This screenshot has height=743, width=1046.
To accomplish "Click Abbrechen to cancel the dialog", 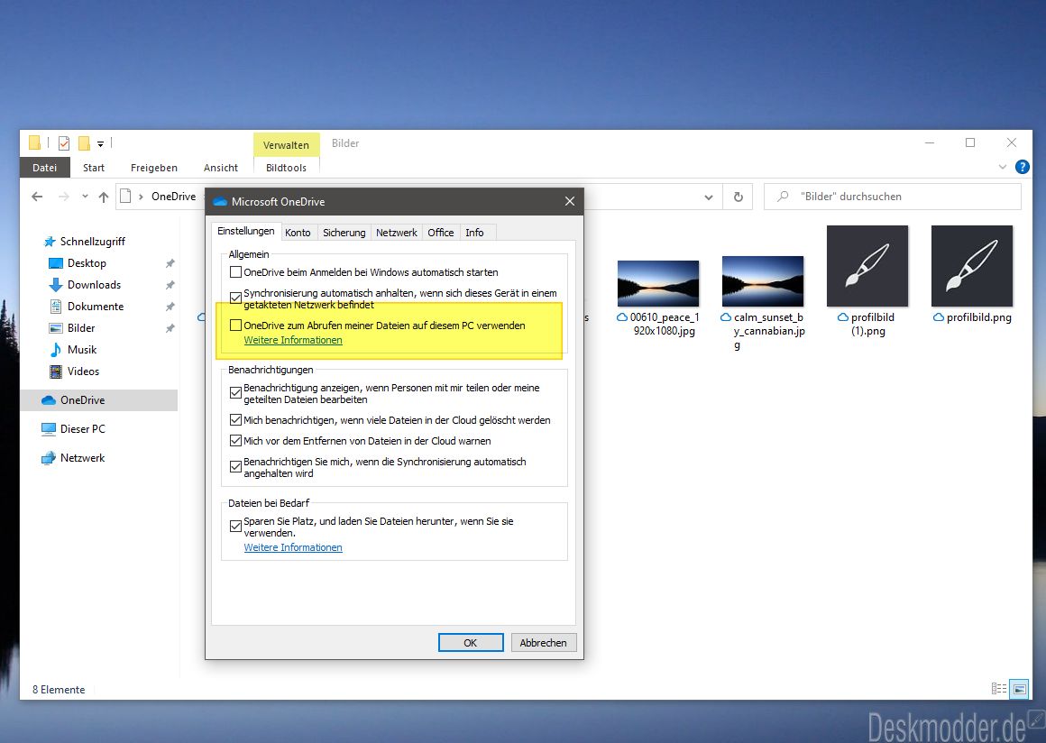I will pos(543,642).
